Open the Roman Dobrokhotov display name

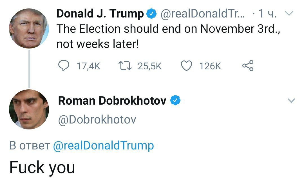112,101
